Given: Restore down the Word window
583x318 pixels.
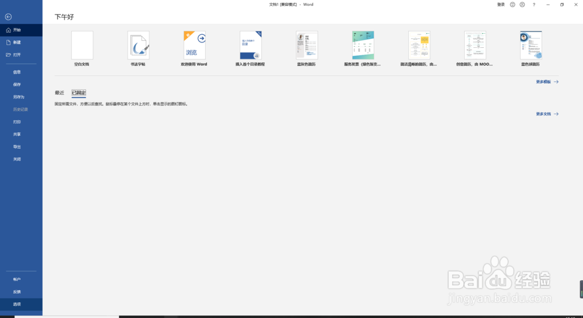Looking at the screenshot, I should pos(562,5).
